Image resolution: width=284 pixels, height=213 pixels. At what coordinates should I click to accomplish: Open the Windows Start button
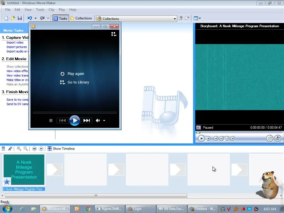point(7,209)
